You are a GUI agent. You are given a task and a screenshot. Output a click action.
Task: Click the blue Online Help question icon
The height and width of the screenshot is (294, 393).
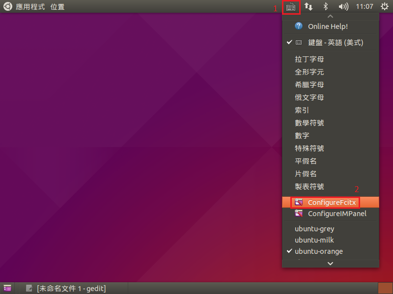[x=299, y=26]
